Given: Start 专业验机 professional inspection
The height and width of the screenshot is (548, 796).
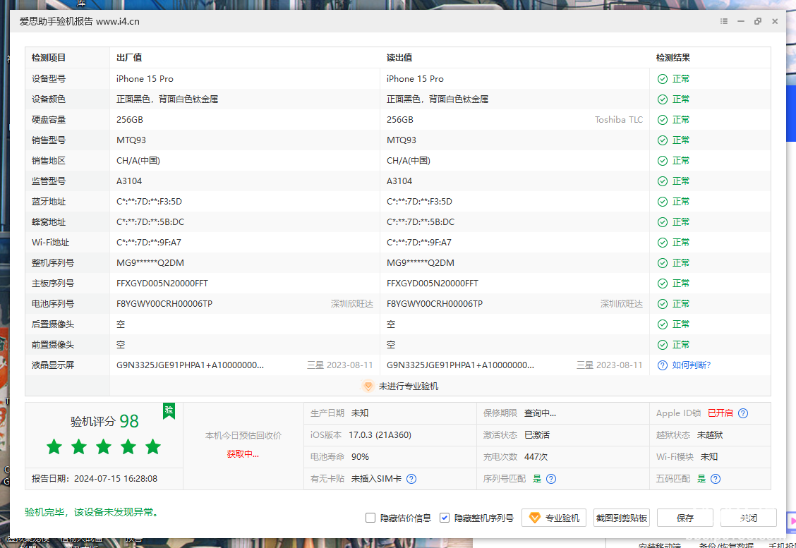Looking at the screenshot, I should point(554,518).
